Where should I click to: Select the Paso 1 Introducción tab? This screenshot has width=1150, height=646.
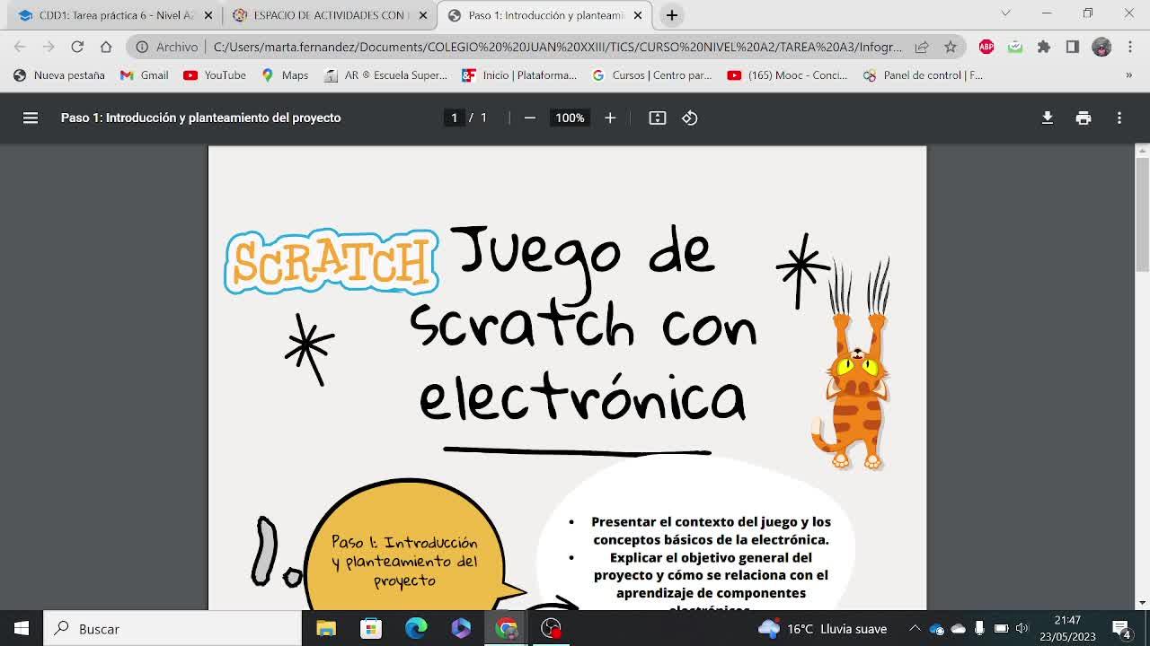pos(544,15)
